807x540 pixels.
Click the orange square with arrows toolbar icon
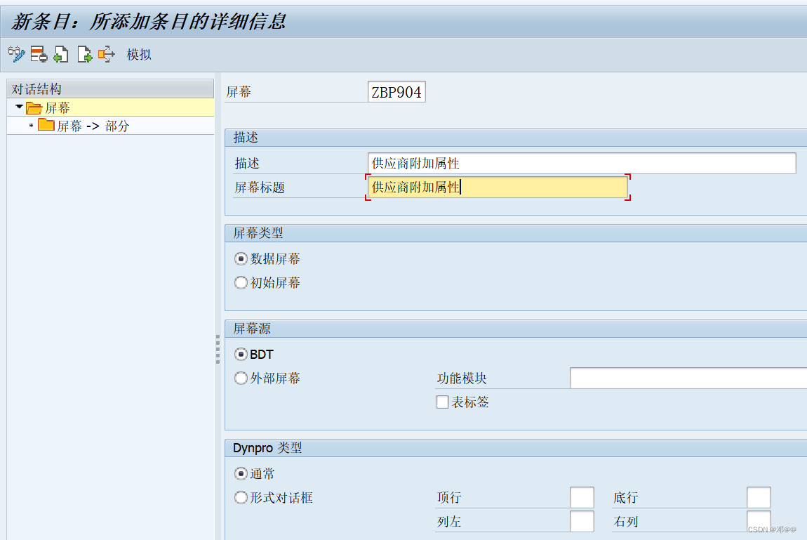tap(107, 54)
